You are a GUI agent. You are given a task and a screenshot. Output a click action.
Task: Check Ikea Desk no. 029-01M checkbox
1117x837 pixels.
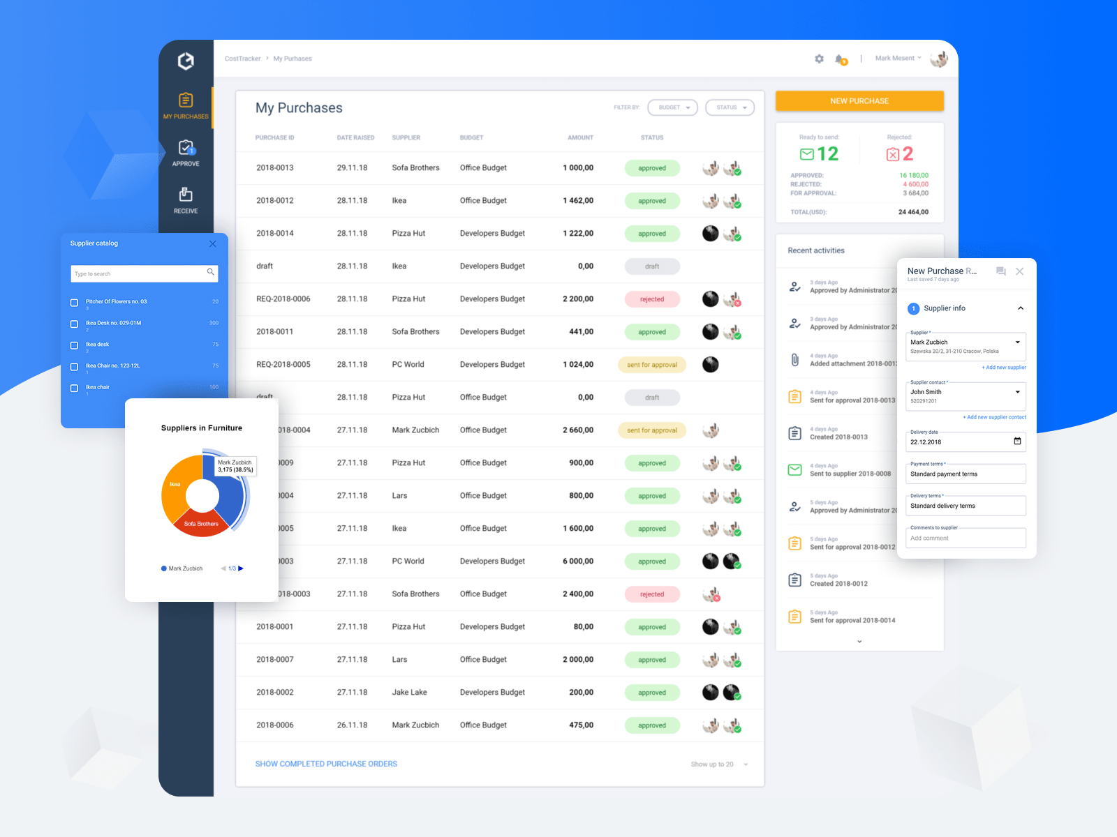click(74, 324)
